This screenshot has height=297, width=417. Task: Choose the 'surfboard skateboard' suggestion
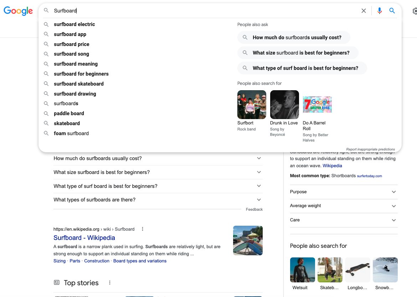click(x=79, y=84)
